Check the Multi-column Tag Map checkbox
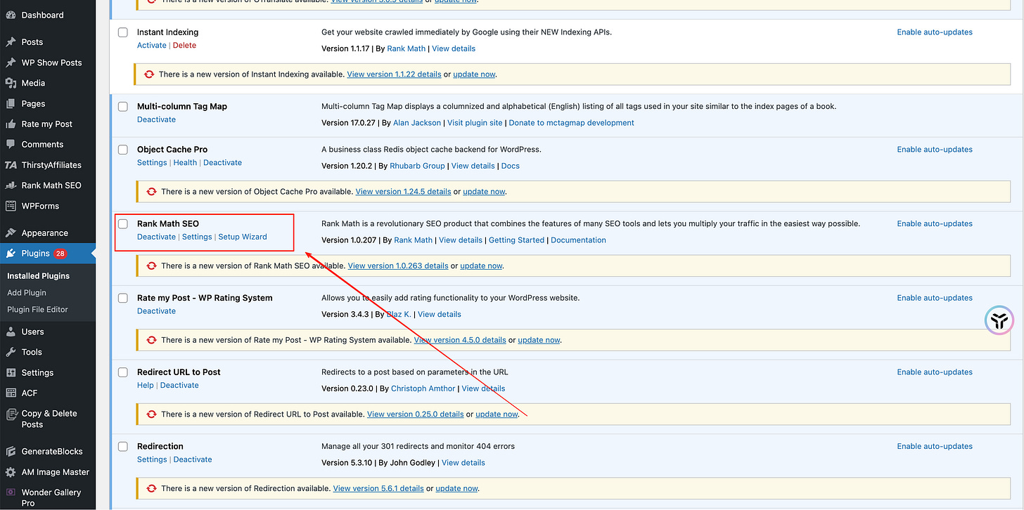 coord(123,107)
